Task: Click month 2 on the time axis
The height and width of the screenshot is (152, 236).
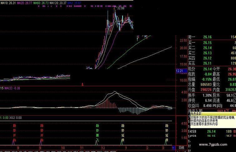Action: coord(147,148)
